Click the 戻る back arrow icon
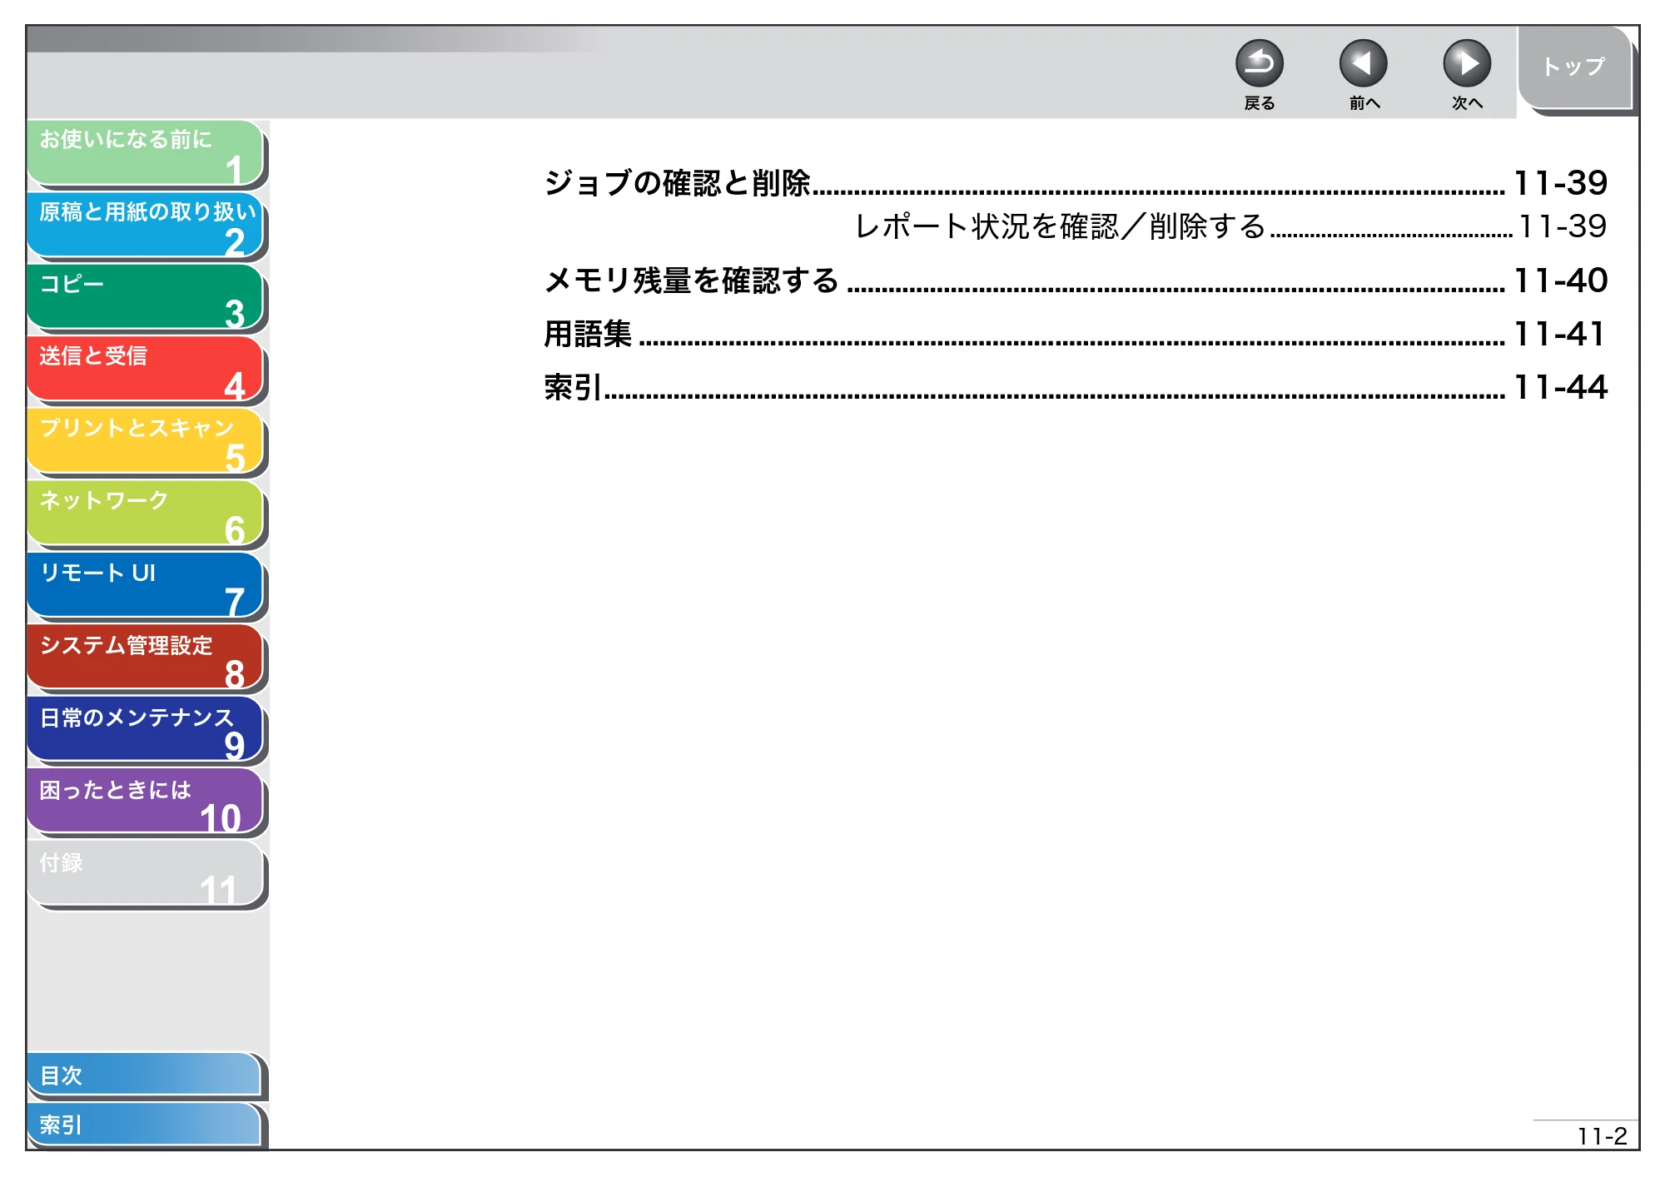Image resolution: width=1665 pixels, height=1177 pixels. tap(1259, 63)
